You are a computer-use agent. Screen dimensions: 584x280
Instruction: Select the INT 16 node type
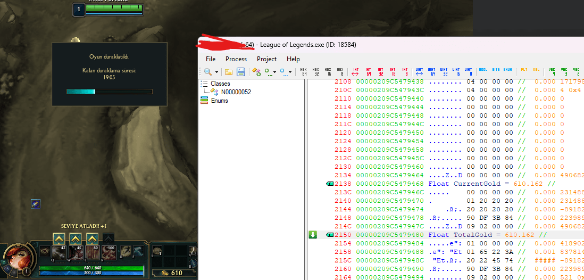point(393,71)
